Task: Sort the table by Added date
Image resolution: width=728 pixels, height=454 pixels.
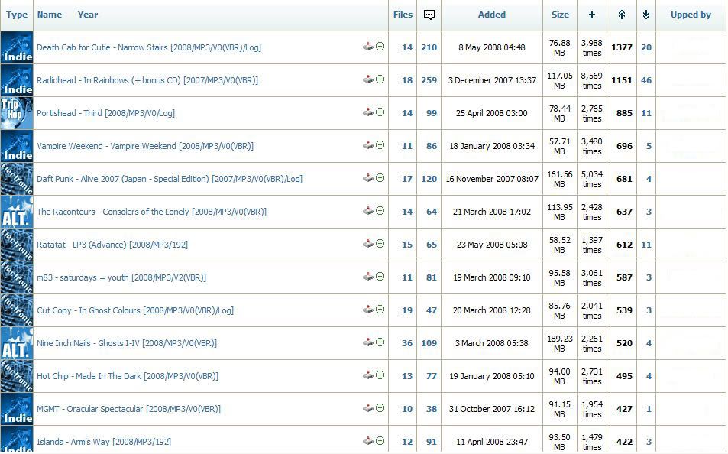Action: (x=491, y=15)
